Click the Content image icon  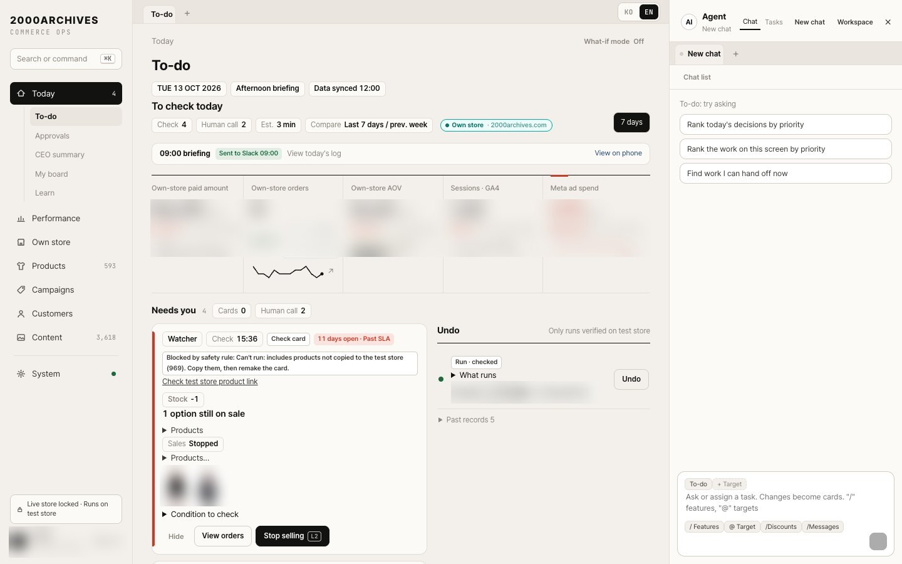[21, 338]
